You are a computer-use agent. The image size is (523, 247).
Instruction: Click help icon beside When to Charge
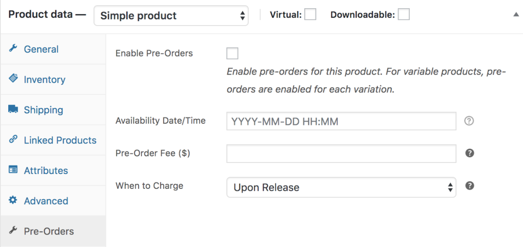(x=469, y=186)
